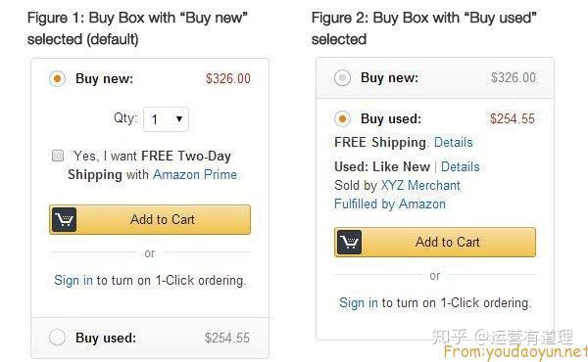This screenshot has width=588, height=362.
Task: Click the cart icon in Figure 2
Action: pos(350,243)
